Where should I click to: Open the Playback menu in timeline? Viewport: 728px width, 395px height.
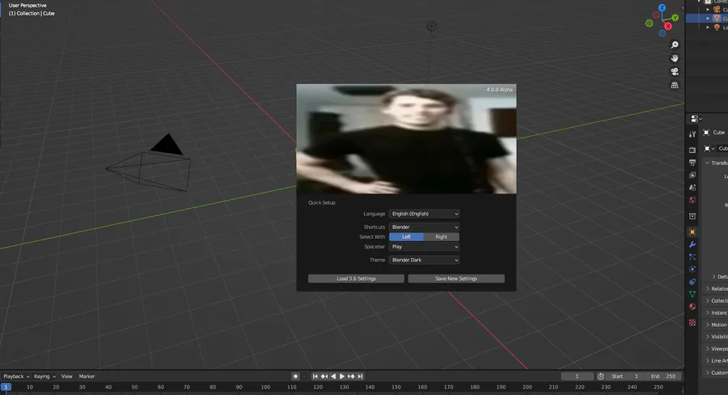16,376
